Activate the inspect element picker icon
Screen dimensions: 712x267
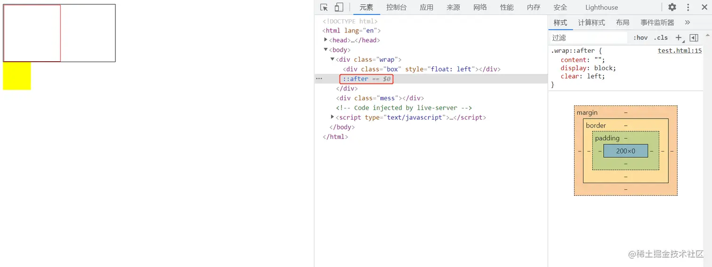[324, 7]
